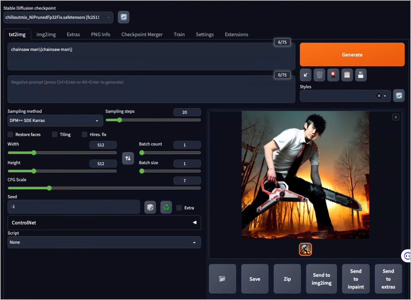Open the Sampling method dropdown
This screenshot has width=411, height=300.
55,120
